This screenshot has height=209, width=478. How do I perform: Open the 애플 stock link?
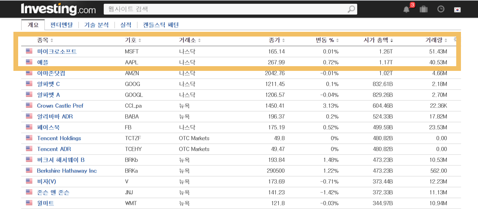[x=42, y=62]
